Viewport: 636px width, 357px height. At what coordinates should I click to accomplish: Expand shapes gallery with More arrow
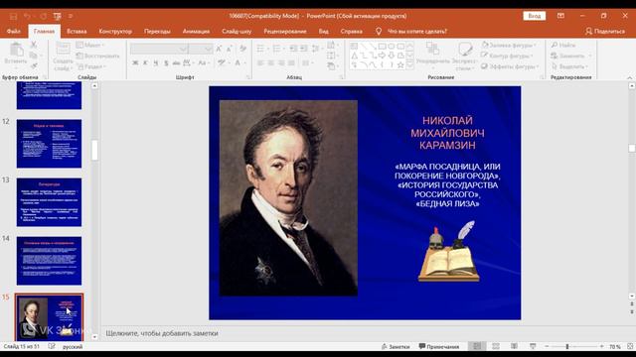pos(410,65)
